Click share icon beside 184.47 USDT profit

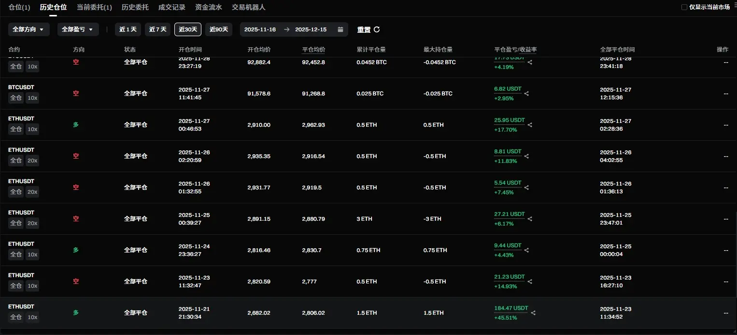click(533, 313)
